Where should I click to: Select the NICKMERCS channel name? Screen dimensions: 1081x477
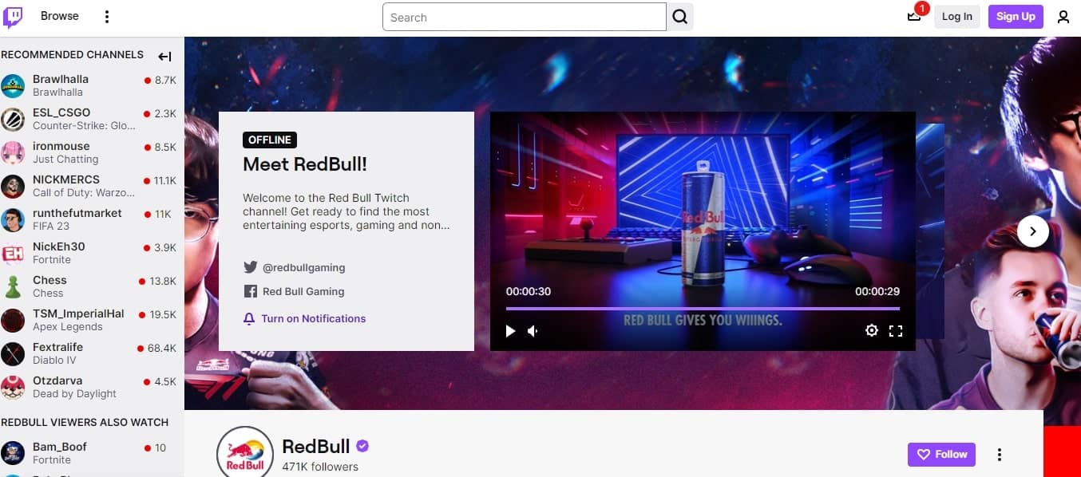pos(66,179)
